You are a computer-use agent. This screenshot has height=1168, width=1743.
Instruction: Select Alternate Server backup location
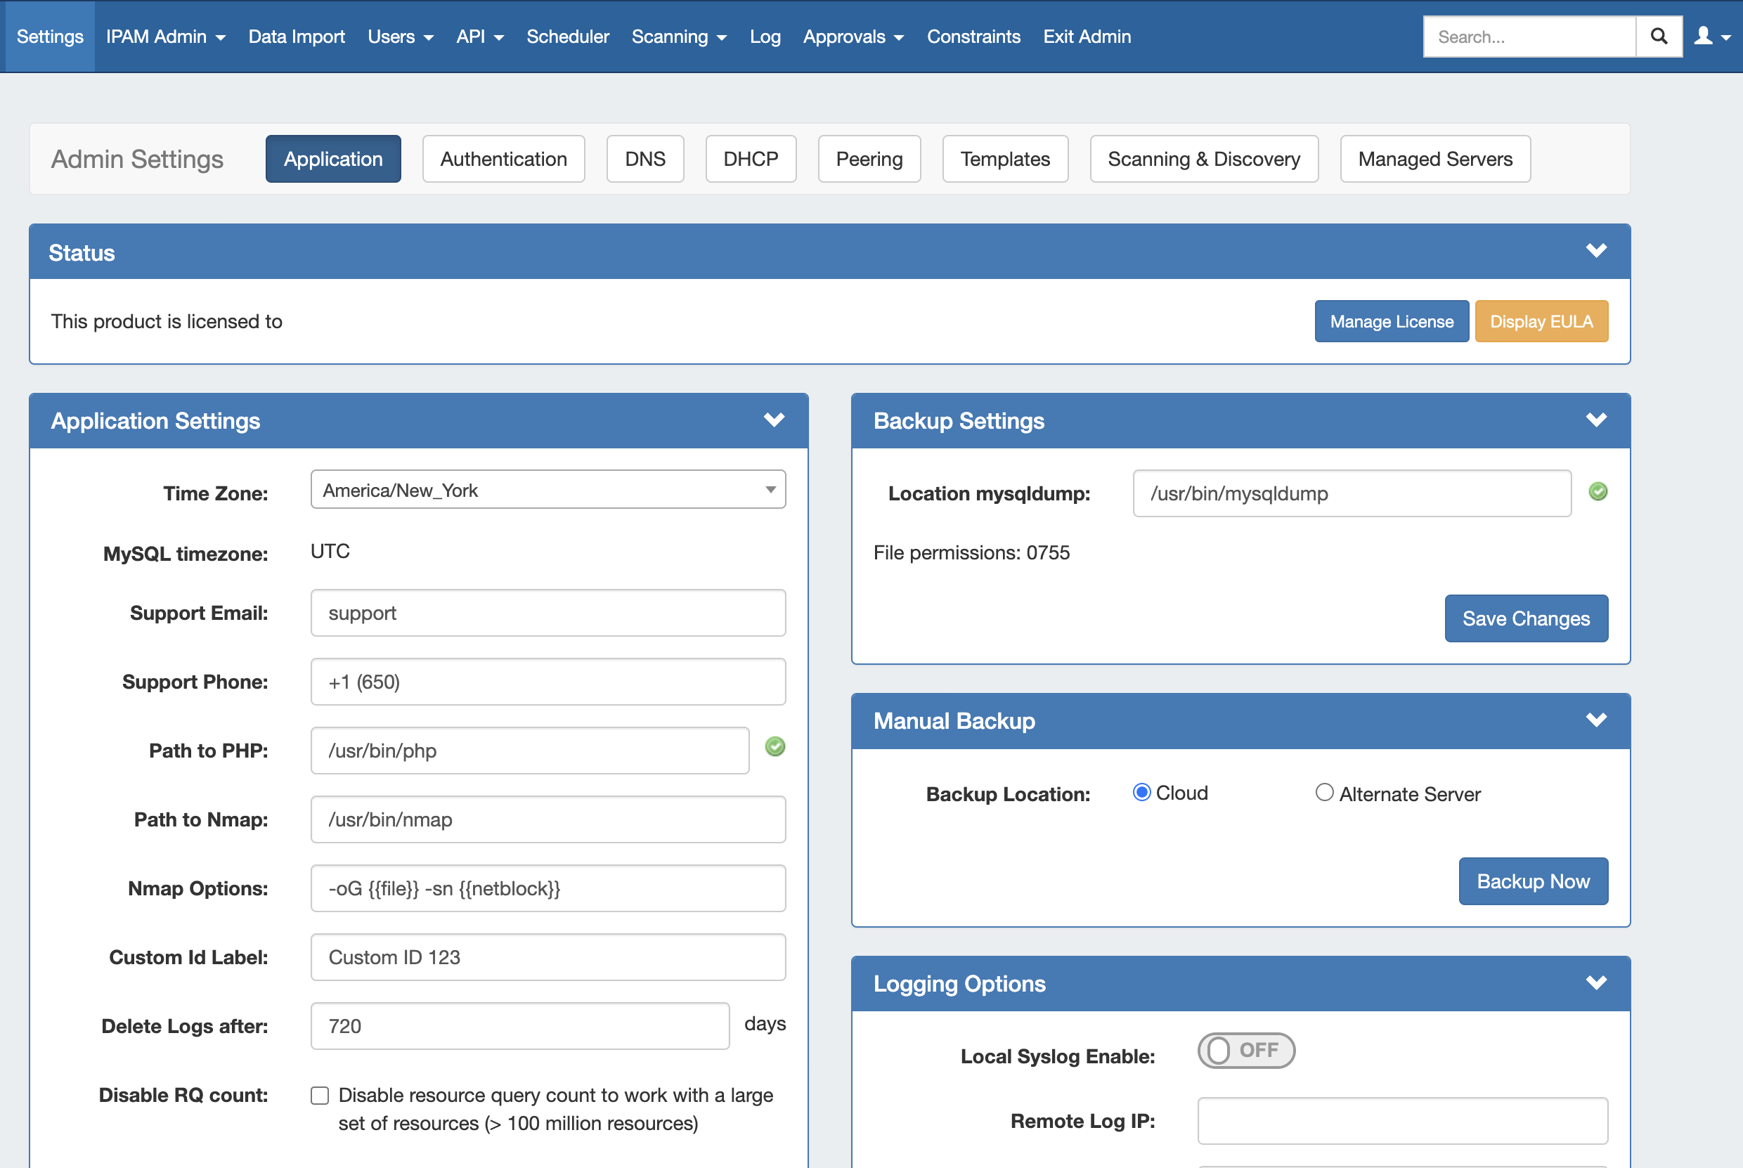coord(1323,793)
